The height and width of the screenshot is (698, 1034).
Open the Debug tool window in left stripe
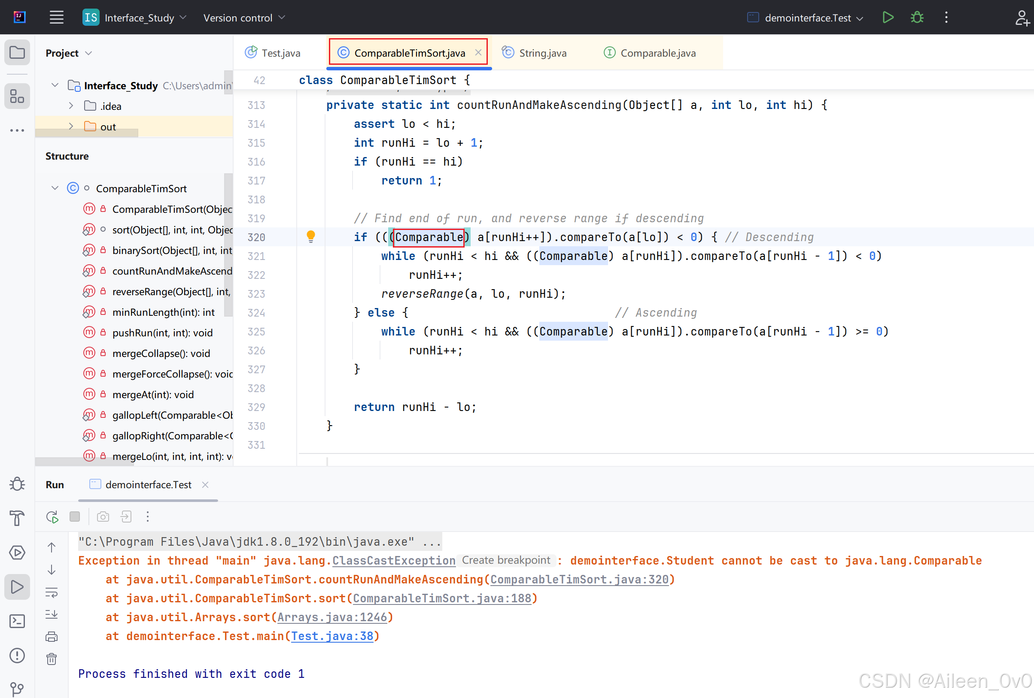(17, 484)
